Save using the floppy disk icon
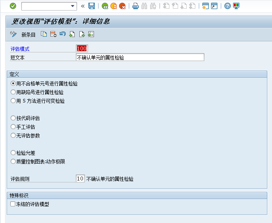Screen dimensions: 272x223 click(x=92, y=6)
